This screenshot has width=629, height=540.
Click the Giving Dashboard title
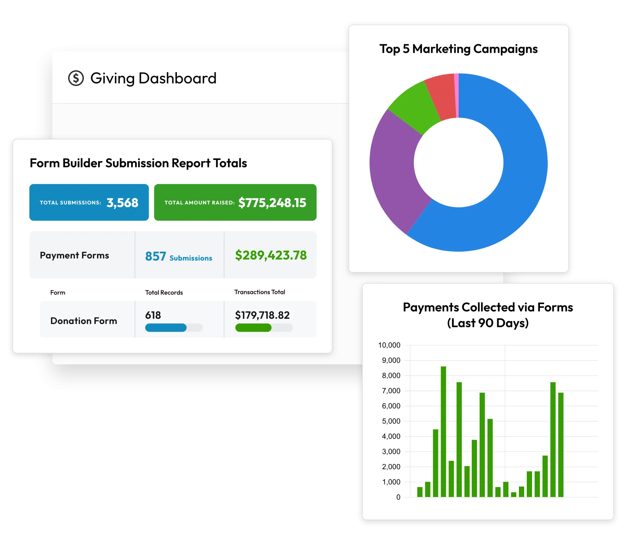click(153, 78)
